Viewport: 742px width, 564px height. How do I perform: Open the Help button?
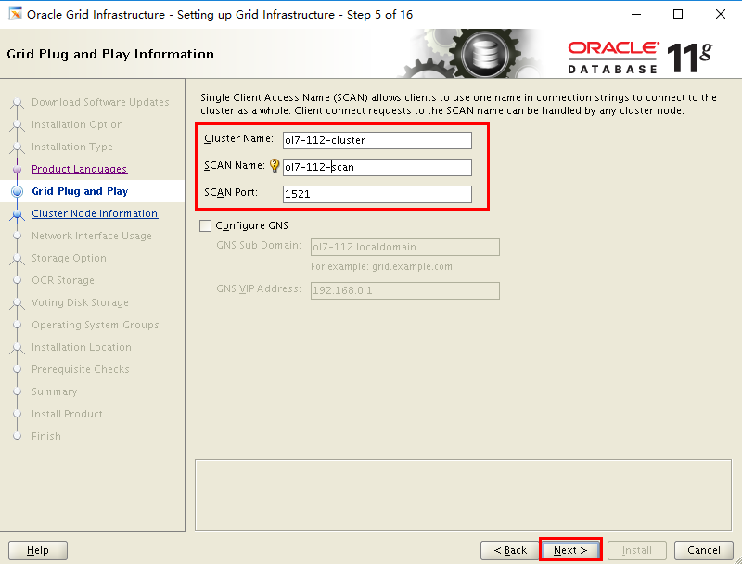coord(38,550)
